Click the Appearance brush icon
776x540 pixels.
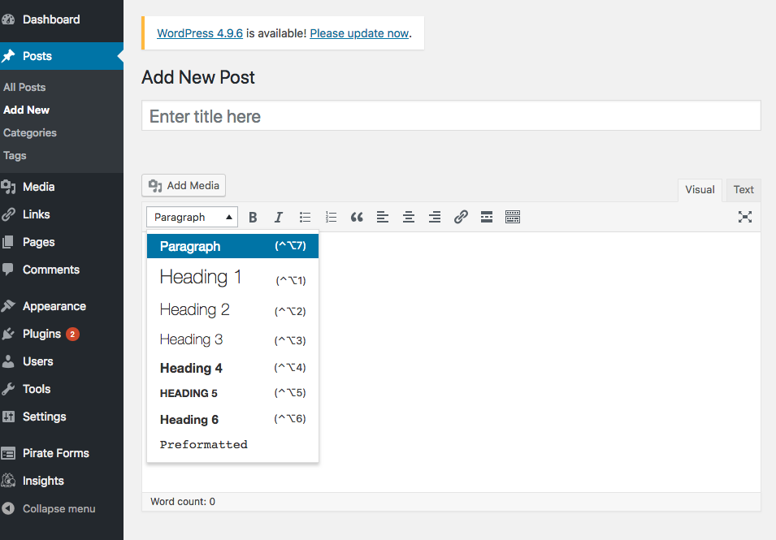coord(8,306)
